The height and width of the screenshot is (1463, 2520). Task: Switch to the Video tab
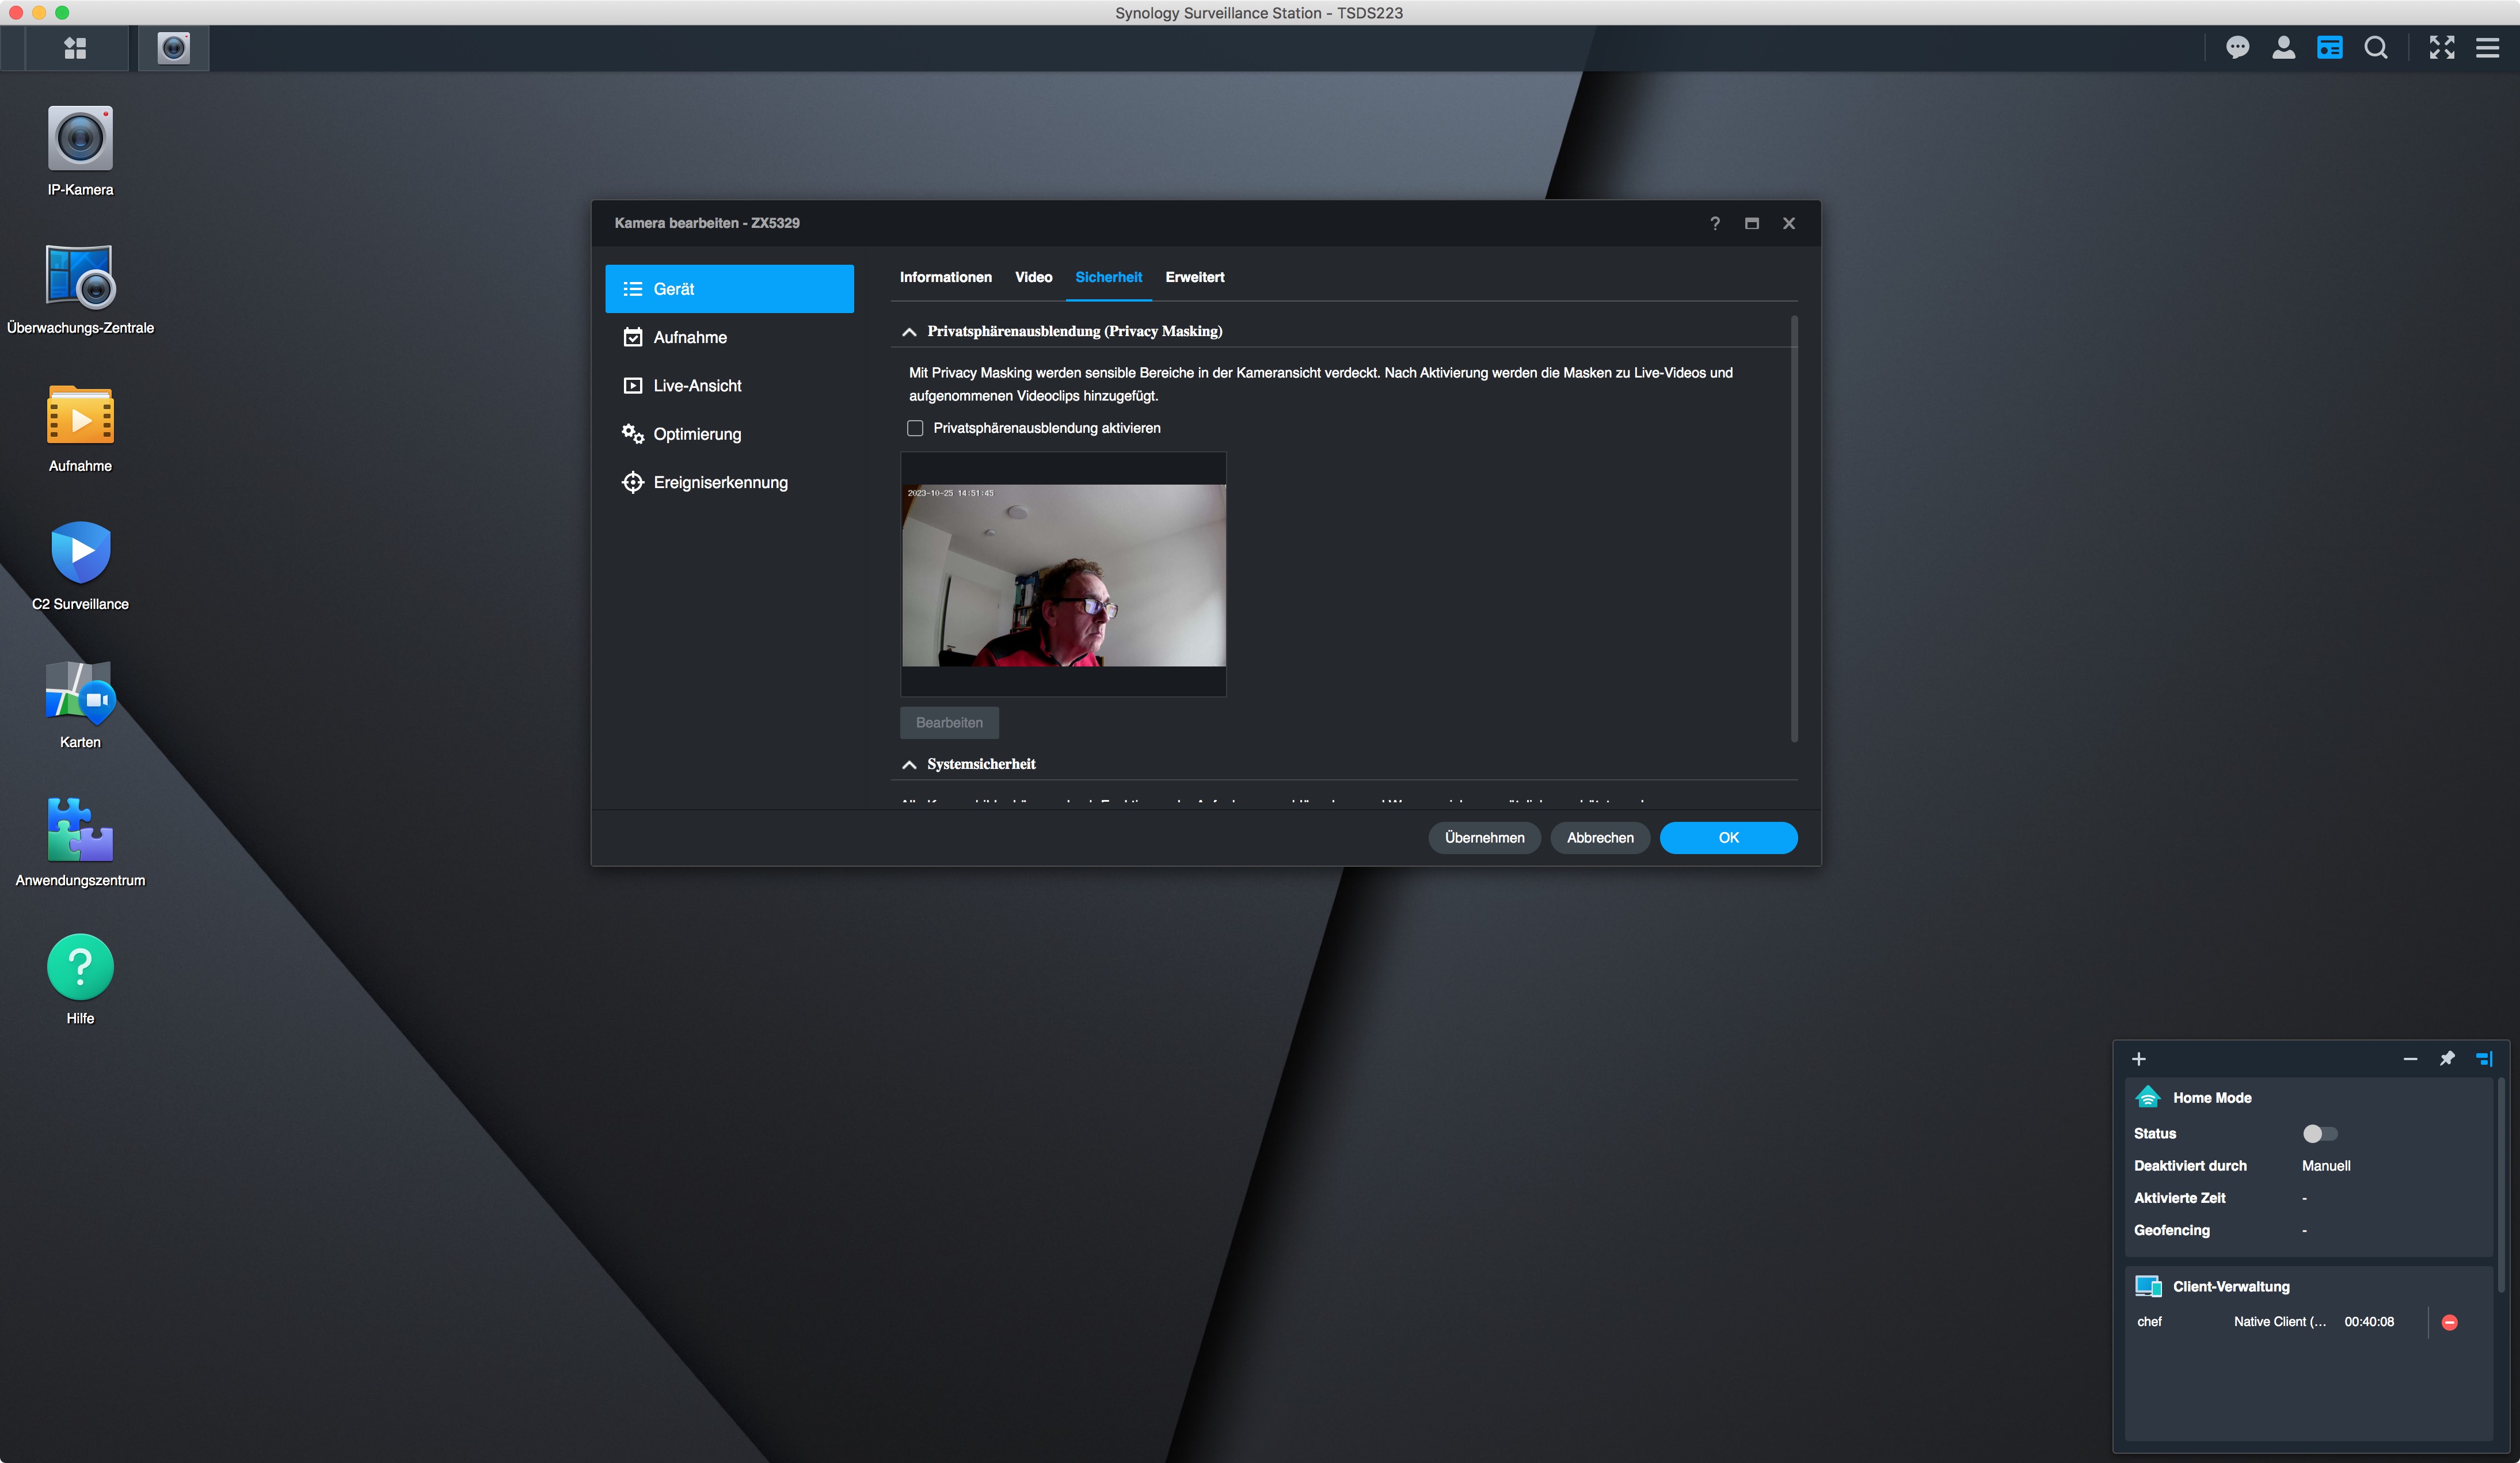tap(1033, 277)
